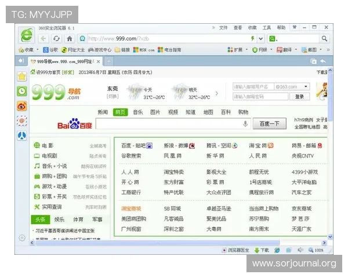Click the Baidu search input field
Screen dimensions: 348x278
click(x=168, y=124)
